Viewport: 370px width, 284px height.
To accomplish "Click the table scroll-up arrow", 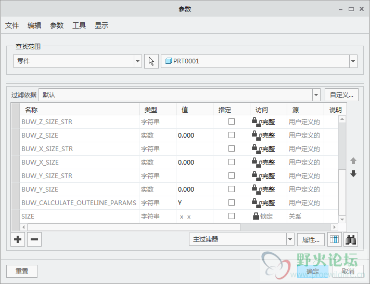I will pos(342,119).
